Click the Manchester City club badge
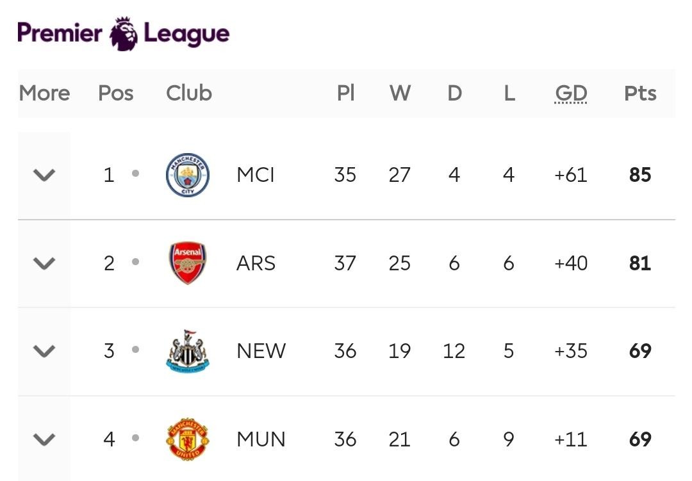This screenshot has width=692, height=481. pyautogui.click(x=188, y=175)
